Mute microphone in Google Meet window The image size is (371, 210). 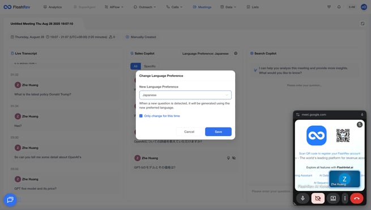(302, 199)
